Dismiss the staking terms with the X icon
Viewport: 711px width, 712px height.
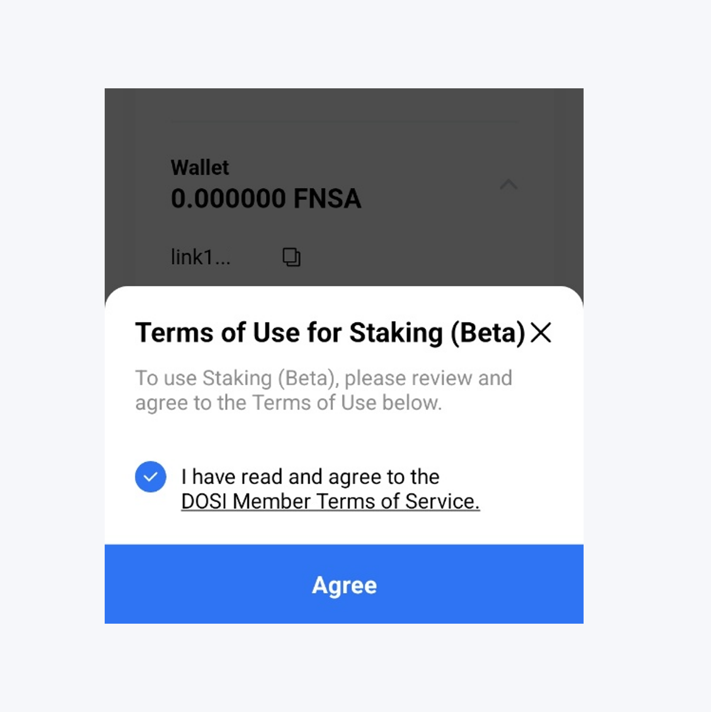point(540,333)
